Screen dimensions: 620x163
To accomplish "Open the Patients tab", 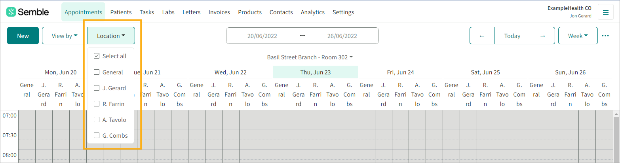I will [121, 12].
